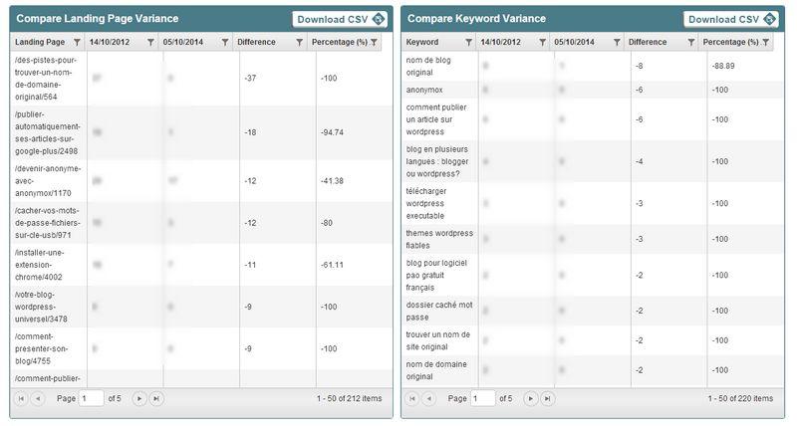Download CSV in Keyword Variance panel
Viewport: 797px width, 426px height.
(731, 19)
